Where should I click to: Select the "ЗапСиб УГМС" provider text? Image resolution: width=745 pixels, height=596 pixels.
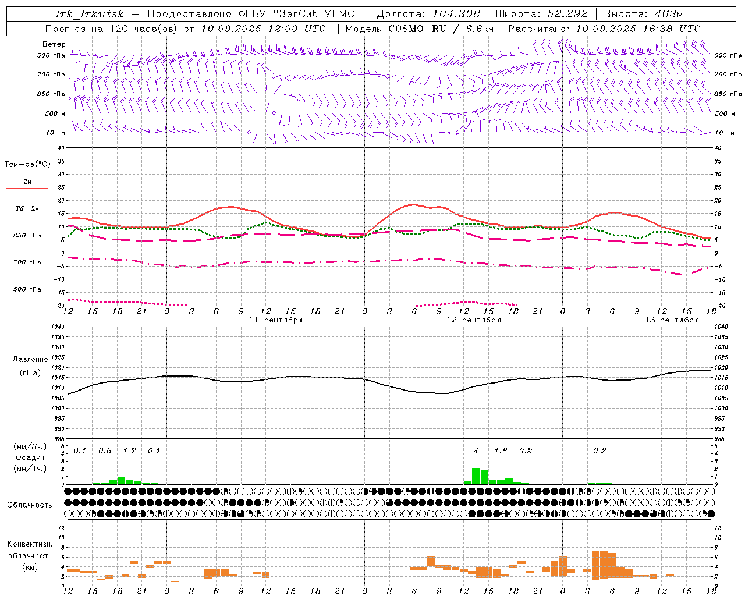[x=317, y=14]
